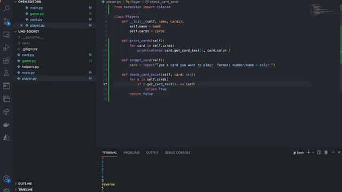The width and height of the screenshot is (342, 192).
Task: Open the Search view in activity bar
Action: coord(6,9)
